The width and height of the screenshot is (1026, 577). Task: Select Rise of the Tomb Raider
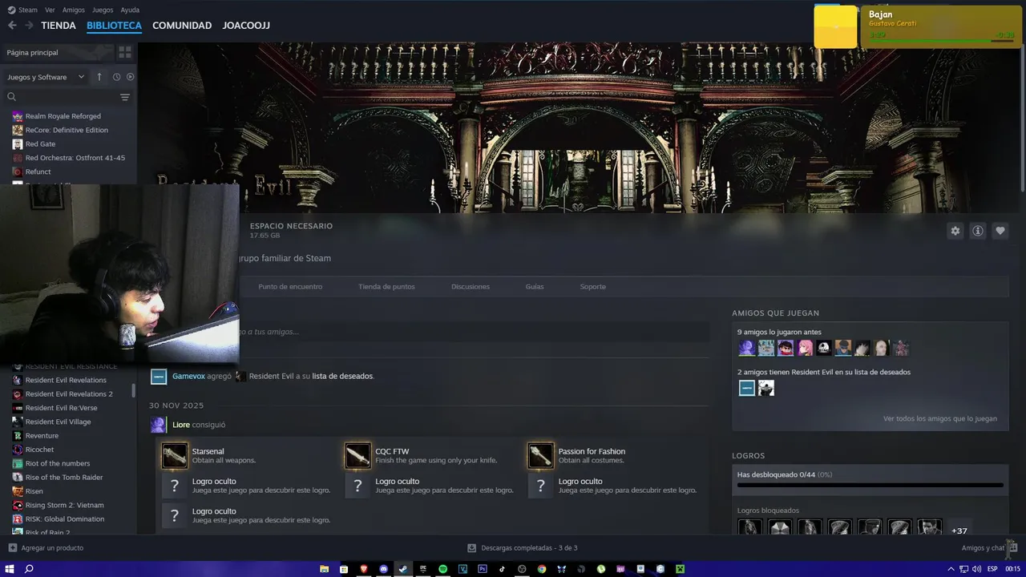(x=64, y=478)
